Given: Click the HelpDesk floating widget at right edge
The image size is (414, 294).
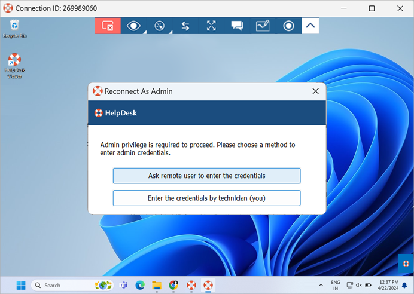Looking at the screenshot, I should click(406, 264).
